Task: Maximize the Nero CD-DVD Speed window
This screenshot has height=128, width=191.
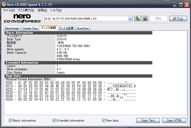Action: pos(181,5)
